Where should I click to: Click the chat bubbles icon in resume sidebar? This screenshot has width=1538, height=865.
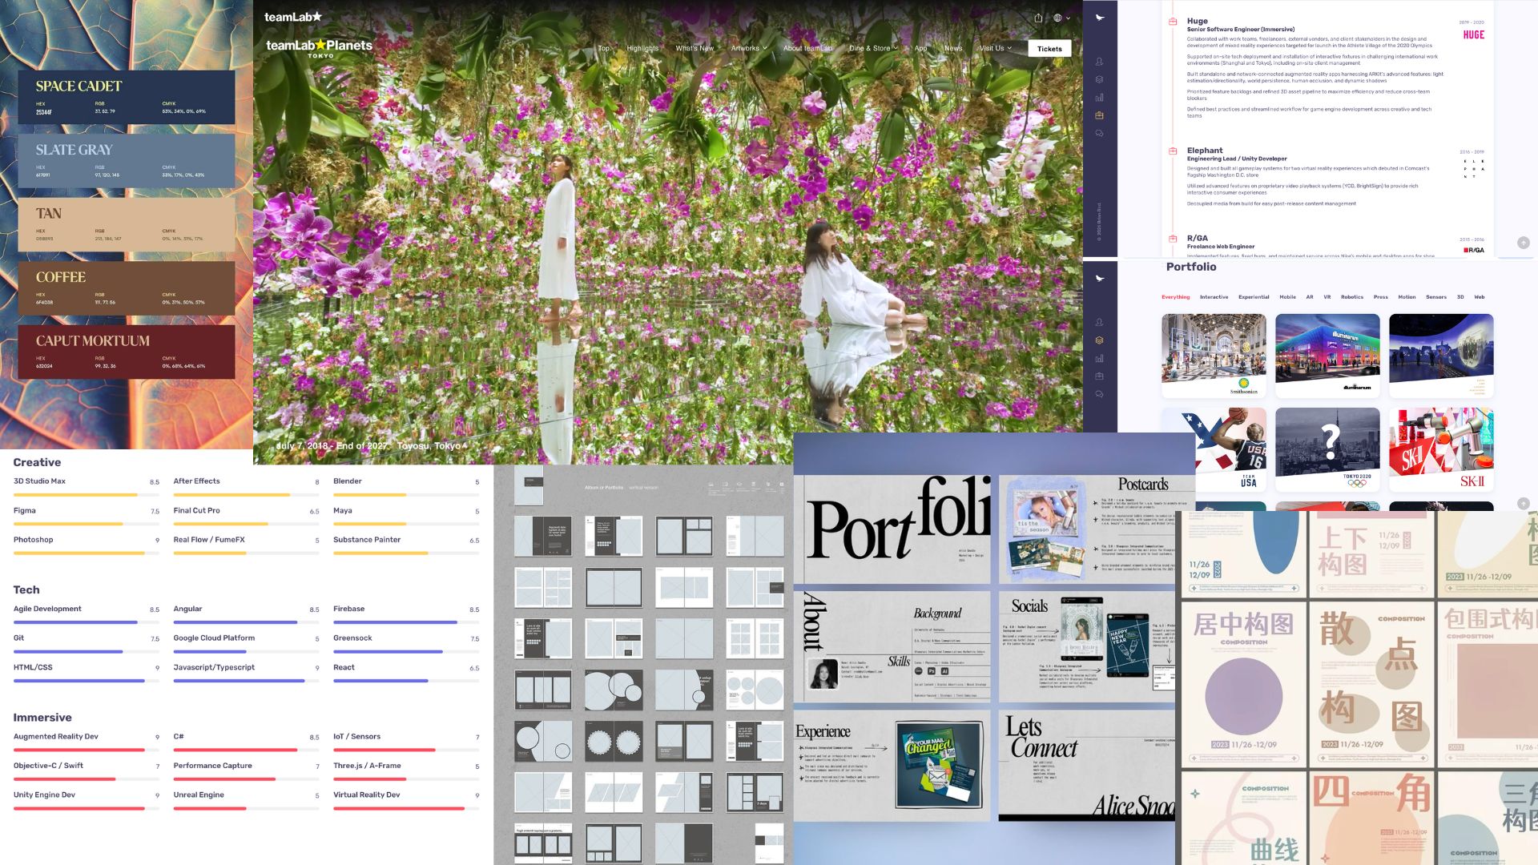(x=1099, y=134)
